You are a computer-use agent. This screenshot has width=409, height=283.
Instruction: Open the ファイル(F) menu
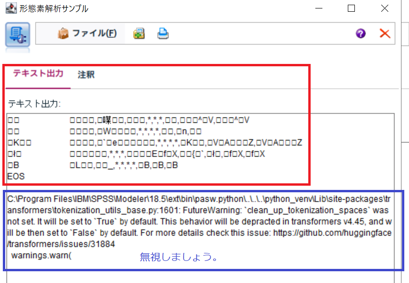tap(88, 33)
